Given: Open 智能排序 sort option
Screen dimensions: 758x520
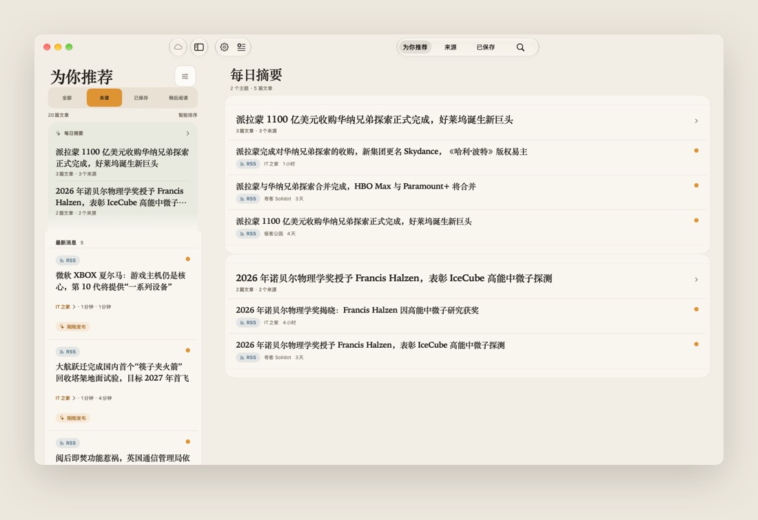Looking at the screenshot, I should tap(187, 115).
